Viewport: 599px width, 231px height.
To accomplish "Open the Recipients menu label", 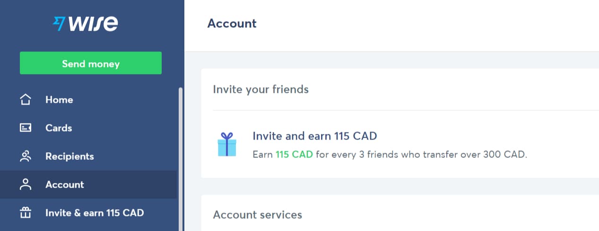I will coord(69,157).
